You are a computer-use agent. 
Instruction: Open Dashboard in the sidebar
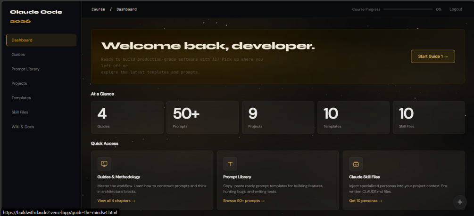click(41, 40)
